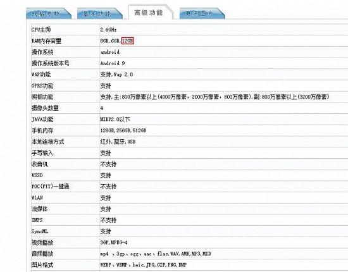The image size is (348, 272).
Task: Click the RAM内存容量 label
Action: pyautogui.click(x=46, y=41)
